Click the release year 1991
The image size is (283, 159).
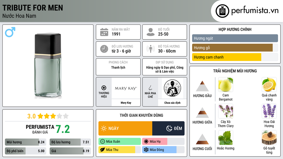pyautogui.click(x=116, y=34)
